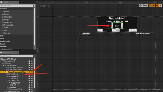Toggle the layout grid snapping icon
Image resolution: width=163 pixels, height=92 pixels.
pos(157,6)
